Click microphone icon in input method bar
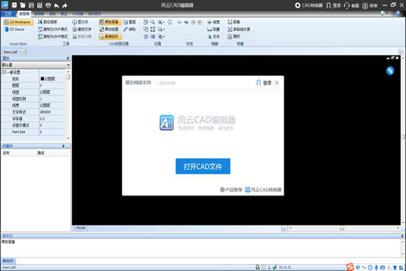This screenshot has width=406, height=271. pos(376,268)
